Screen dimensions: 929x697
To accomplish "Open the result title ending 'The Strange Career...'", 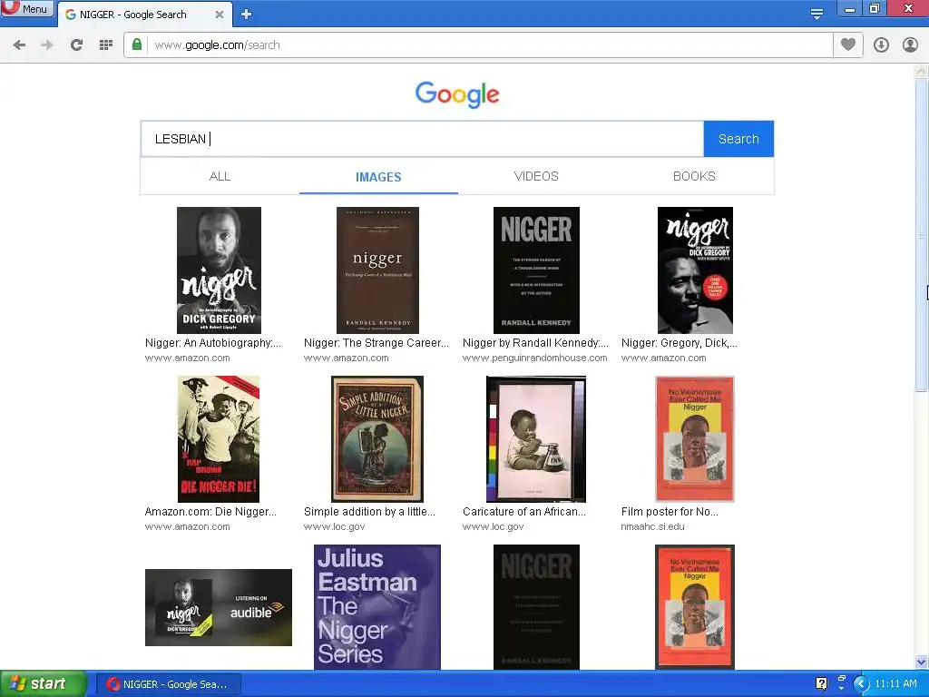I will [376, 342].
